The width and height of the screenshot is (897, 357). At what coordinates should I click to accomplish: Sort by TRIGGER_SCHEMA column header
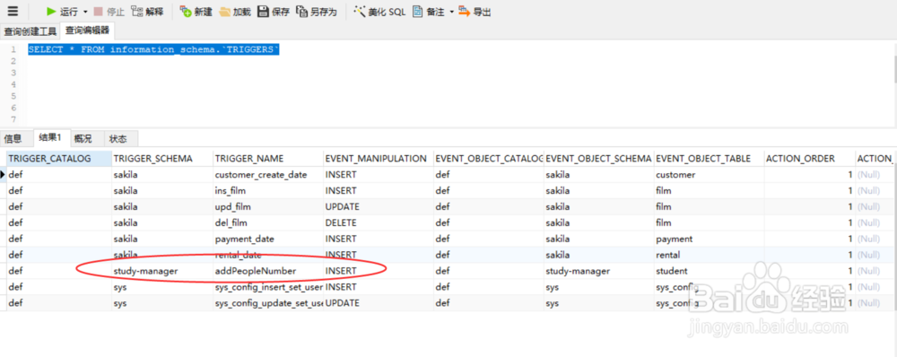point(162,159)
